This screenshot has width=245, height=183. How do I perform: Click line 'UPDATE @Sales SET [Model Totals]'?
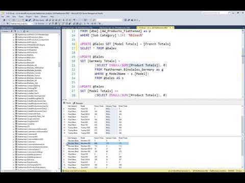(x=125, y=44)
